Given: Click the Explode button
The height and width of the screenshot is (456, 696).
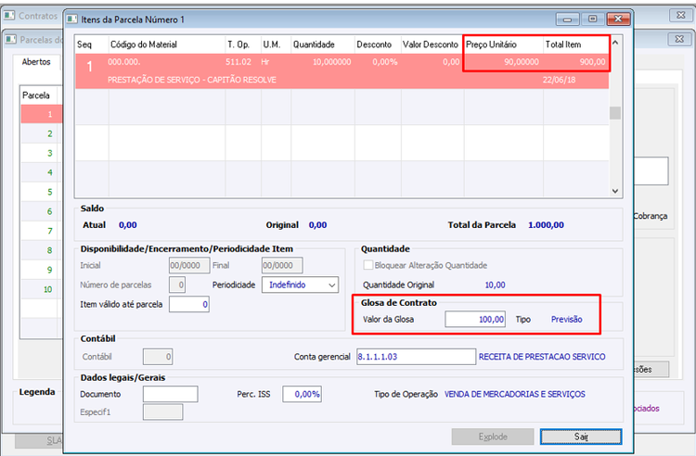Looking at the screenshot, I should [493, 437].
